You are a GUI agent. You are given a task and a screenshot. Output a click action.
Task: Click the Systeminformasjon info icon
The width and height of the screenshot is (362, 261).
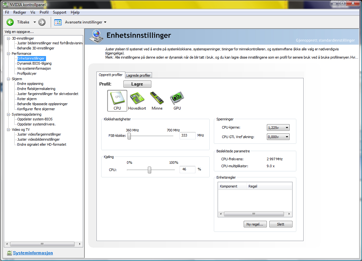(x=9, y=253)
